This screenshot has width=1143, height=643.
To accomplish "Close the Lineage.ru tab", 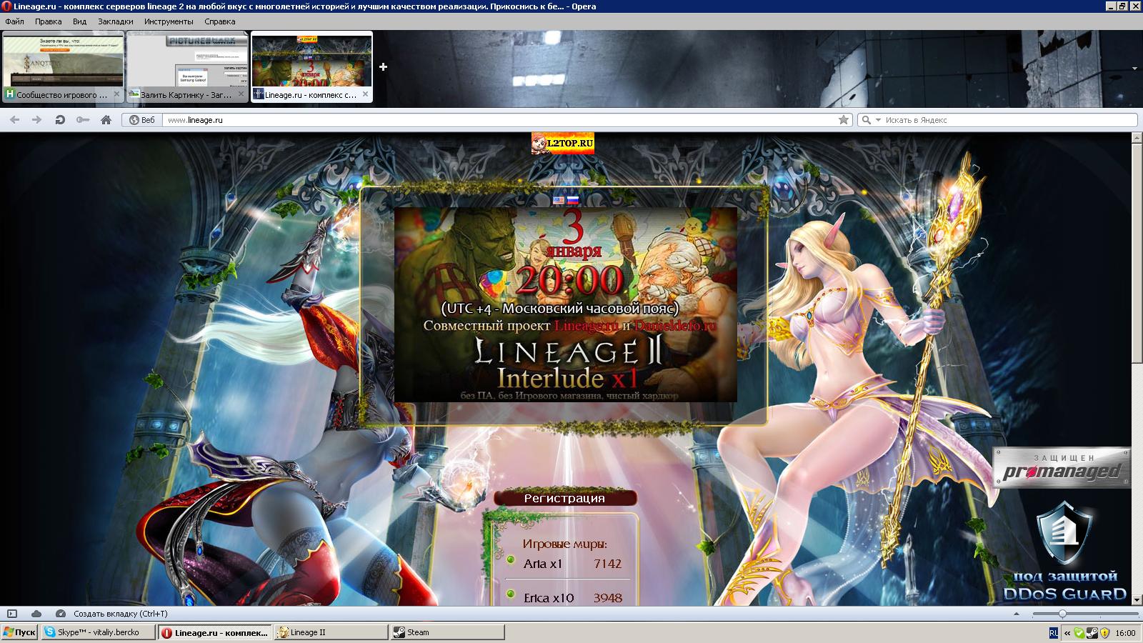I will pyautogui.click(x=365, y=94).
